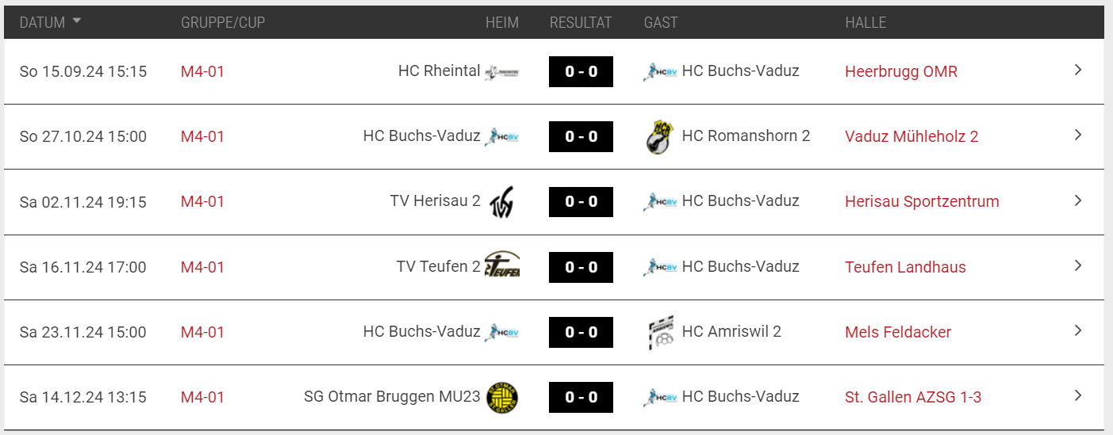The height and width of the screenshot is (435, 1113).
Task: Click the SG Otmar Bruggen MU23 logo
Action: coord(501,398)
